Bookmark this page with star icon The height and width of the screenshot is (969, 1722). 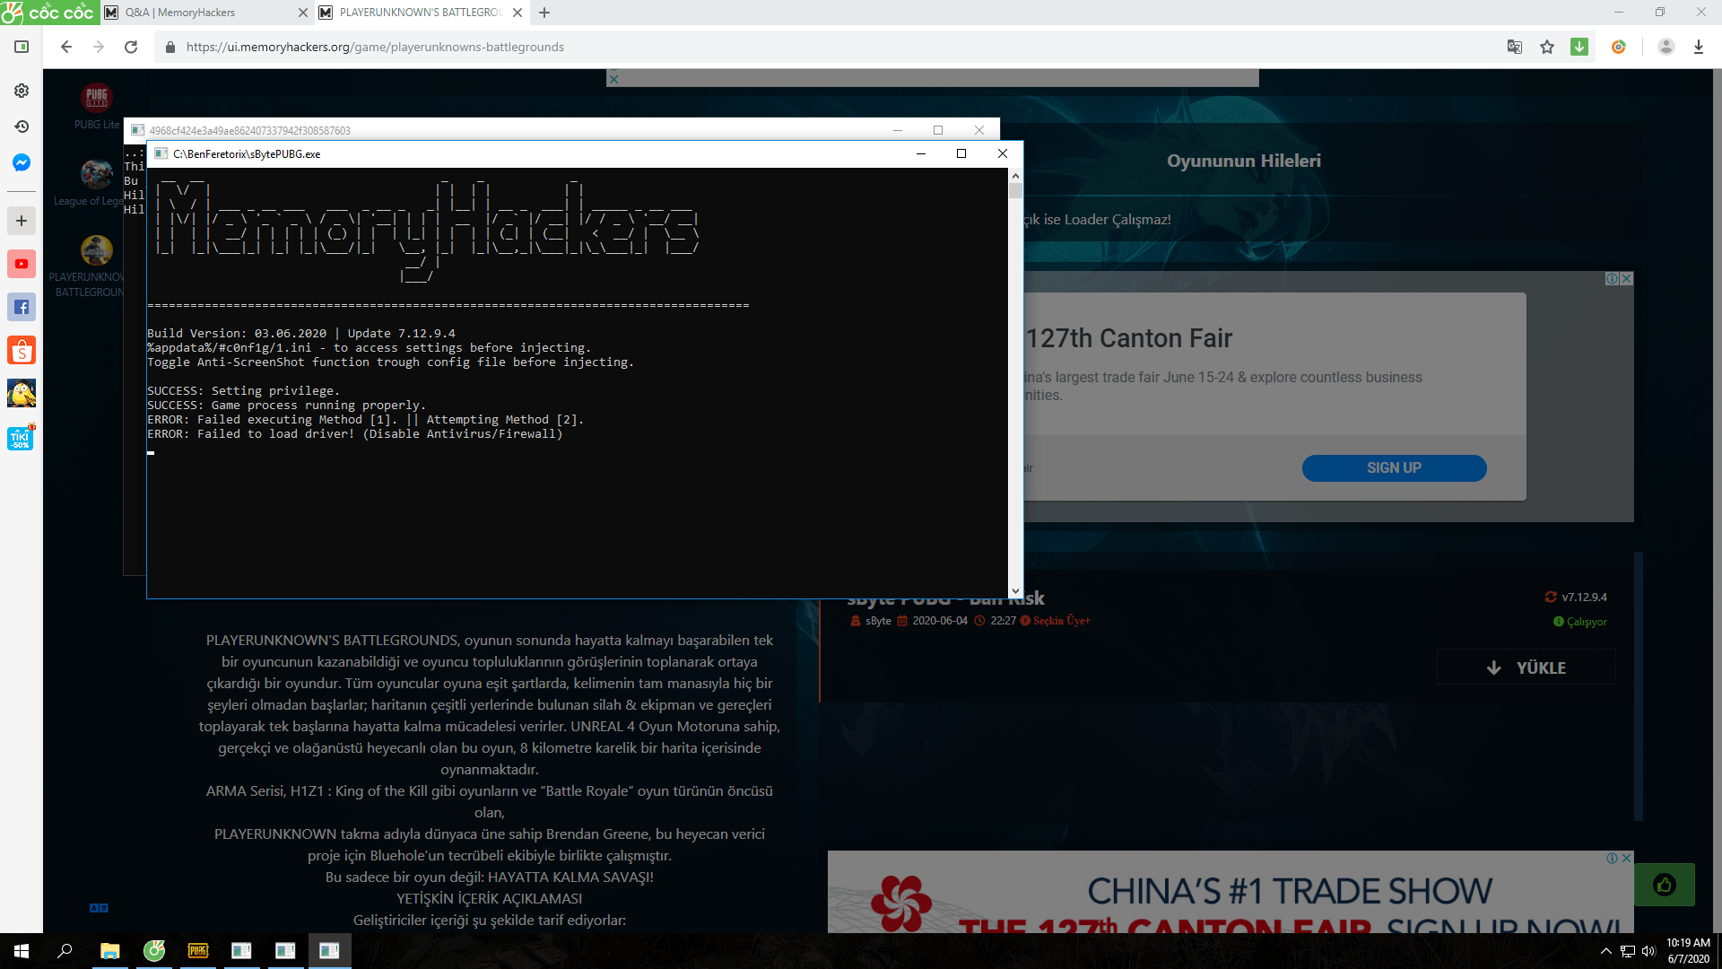click(x=1547, y=47)
